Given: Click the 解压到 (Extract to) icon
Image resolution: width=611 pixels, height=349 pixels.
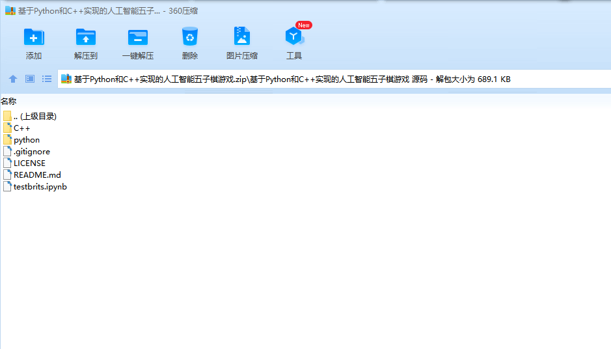Looking at the screenshot, I should 86,37.
